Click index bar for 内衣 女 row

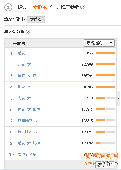pyautogui.click(x=105, y=98)
